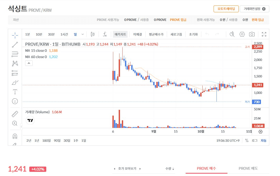Select the text annotation tool
280x176 pixels.
click(x=15, y=92)
